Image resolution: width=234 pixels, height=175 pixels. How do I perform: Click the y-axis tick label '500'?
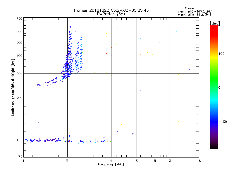pyautogui.click(x=19, y=42)
